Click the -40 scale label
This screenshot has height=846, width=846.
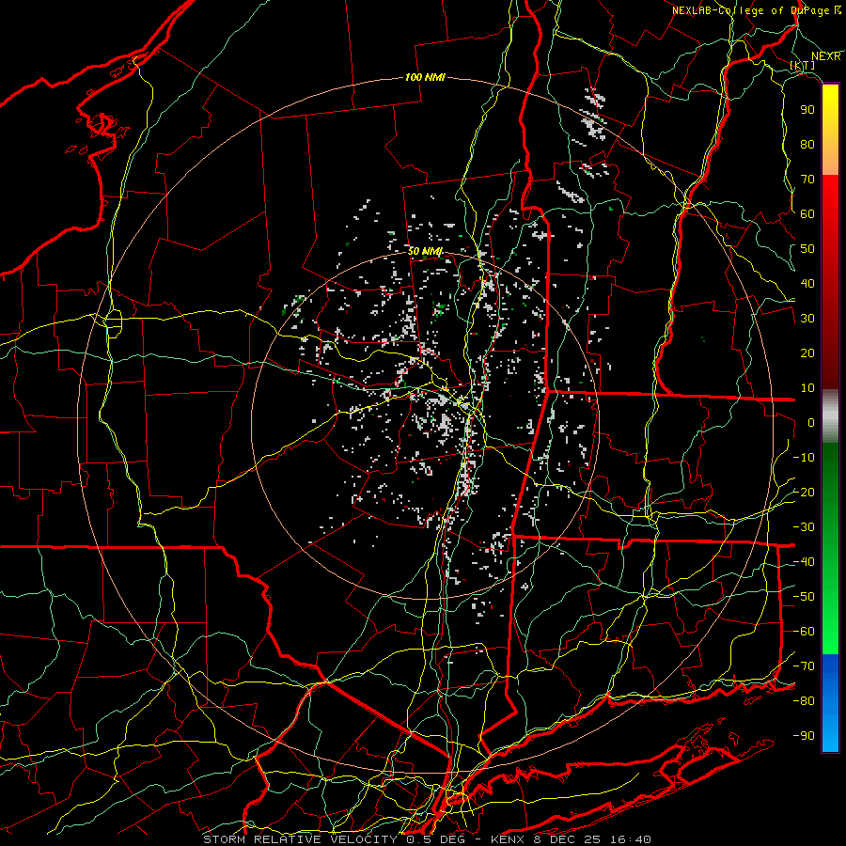tap(804, 562)
